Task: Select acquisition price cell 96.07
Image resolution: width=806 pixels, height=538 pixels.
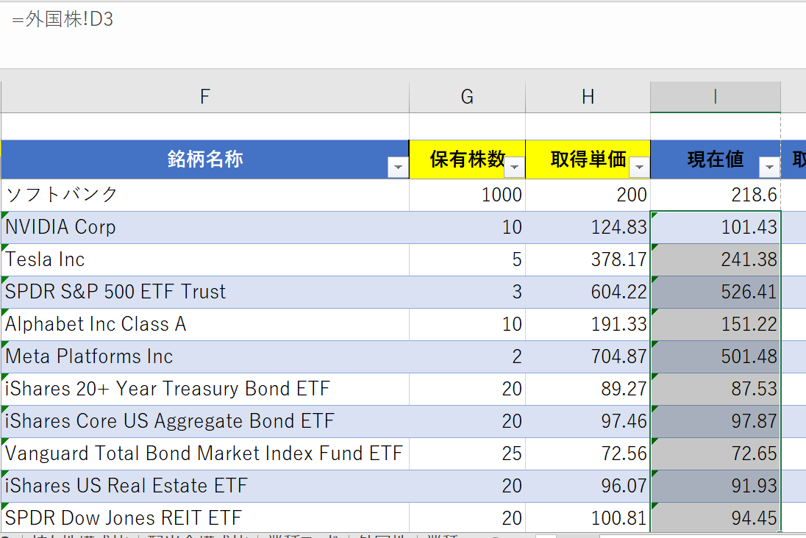Action: tap(588, 486)
